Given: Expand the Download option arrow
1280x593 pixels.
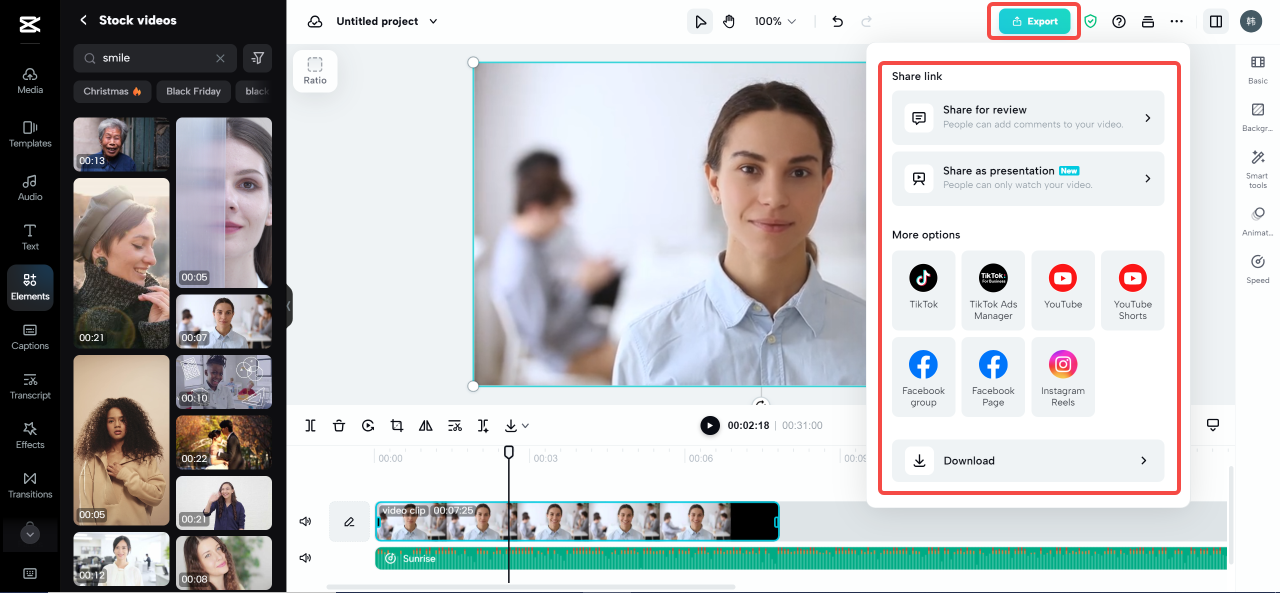Looking at the screenshot, I should tap(1143, 460).
